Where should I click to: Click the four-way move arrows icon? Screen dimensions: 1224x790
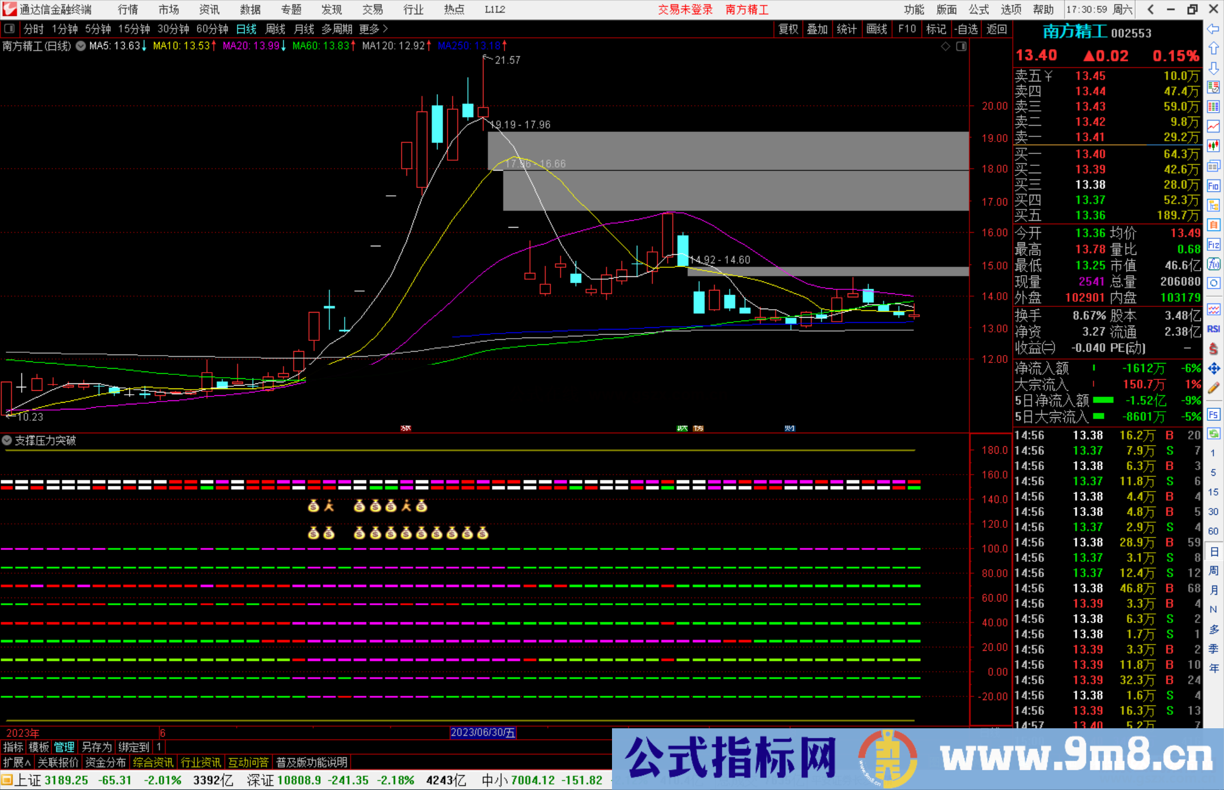[x=1213, y=369]
